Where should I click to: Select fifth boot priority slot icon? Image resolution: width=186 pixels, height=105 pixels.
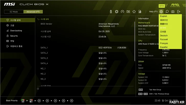(x=55, y=101)
